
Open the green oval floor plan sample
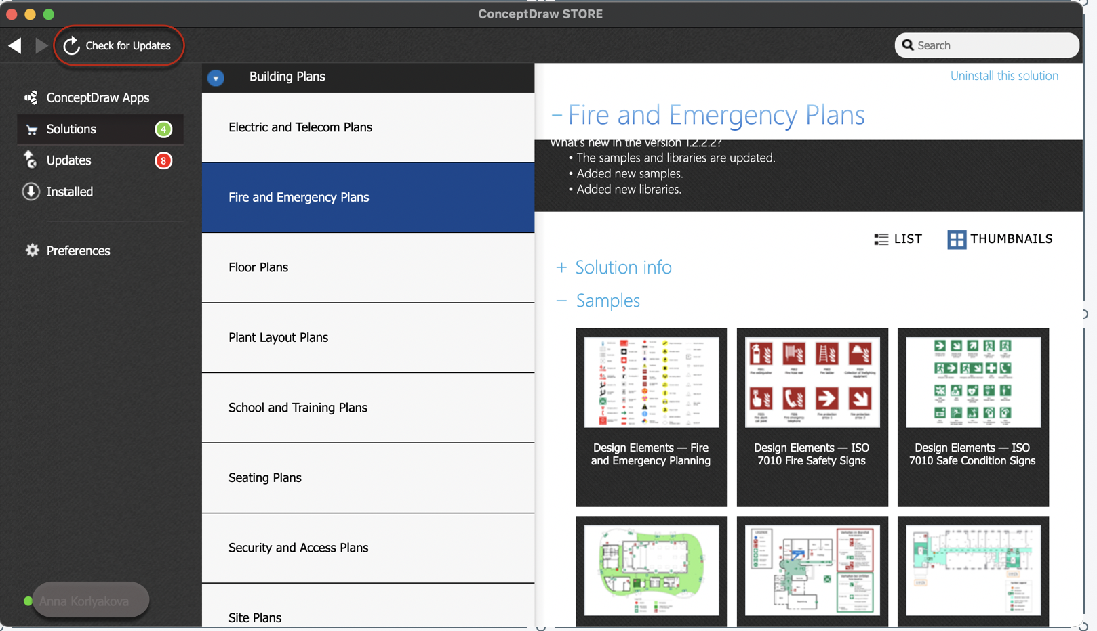coord(652,571)
